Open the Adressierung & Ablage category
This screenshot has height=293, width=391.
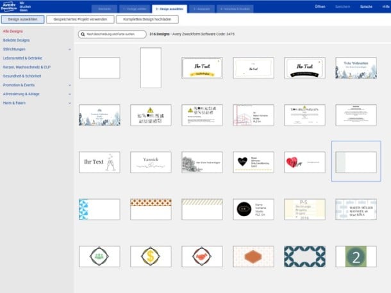[x=21, y=94]
